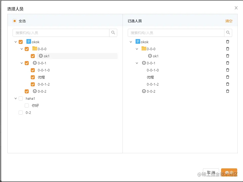Close the 选择人员 dialog
This screenshot has width=243, height=182.
point(236,8)
